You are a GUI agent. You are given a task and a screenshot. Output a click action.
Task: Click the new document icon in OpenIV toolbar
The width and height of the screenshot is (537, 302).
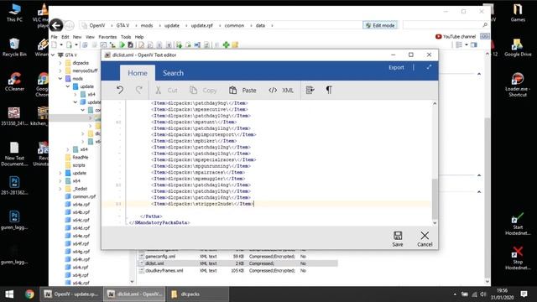click(54, 44)
